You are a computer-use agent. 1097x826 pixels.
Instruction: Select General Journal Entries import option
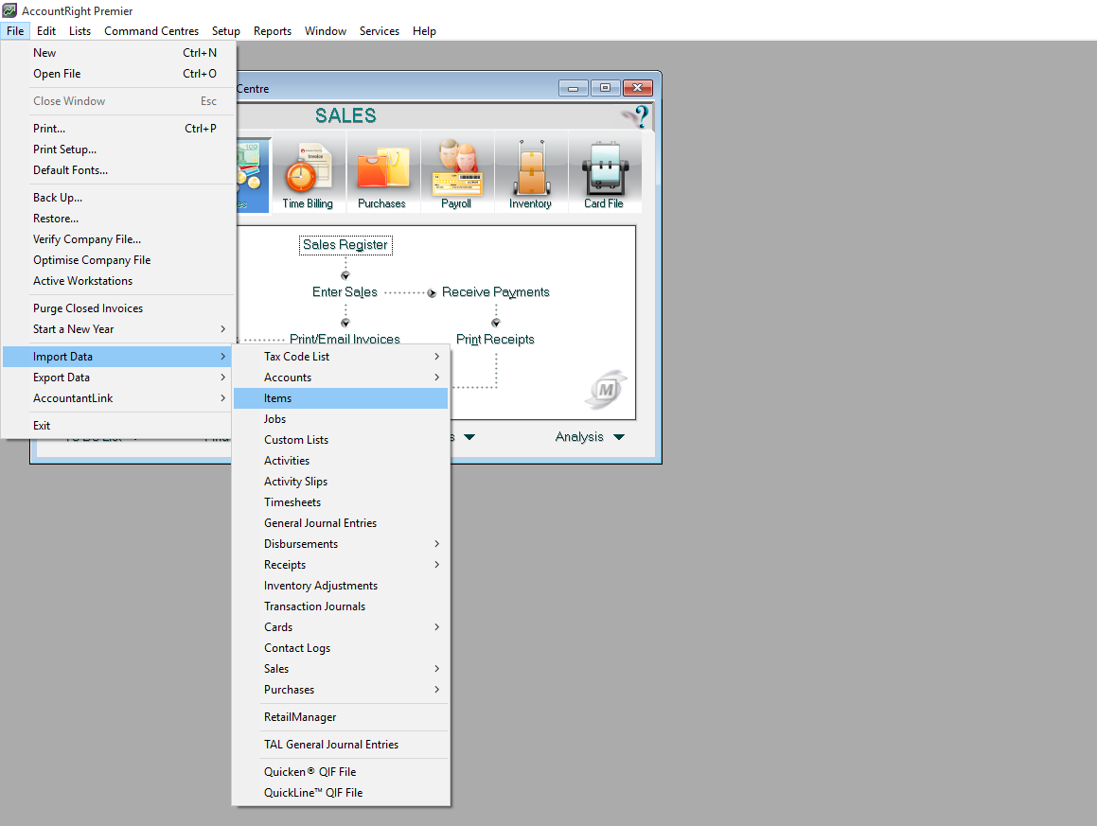pyautogui.click(x=341, y=523)
